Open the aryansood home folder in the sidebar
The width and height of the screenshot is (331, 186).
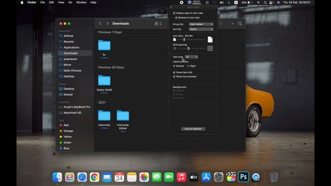[70, 59]
